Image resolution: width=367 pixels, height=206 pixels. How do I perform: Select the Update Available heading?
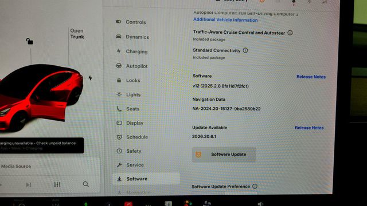209,128
